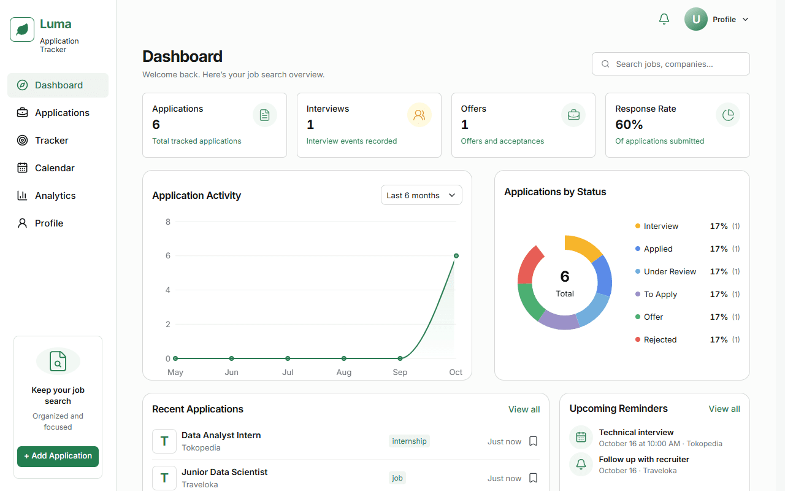This screenshot has height=491, width=785.
Task: Click the Dashboard compass icon in sidebar
Action: [22, 85]
